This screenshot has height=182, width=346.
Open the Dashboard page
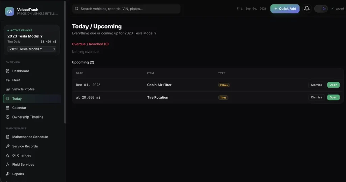pyautogui.click(x=32, y=71)
